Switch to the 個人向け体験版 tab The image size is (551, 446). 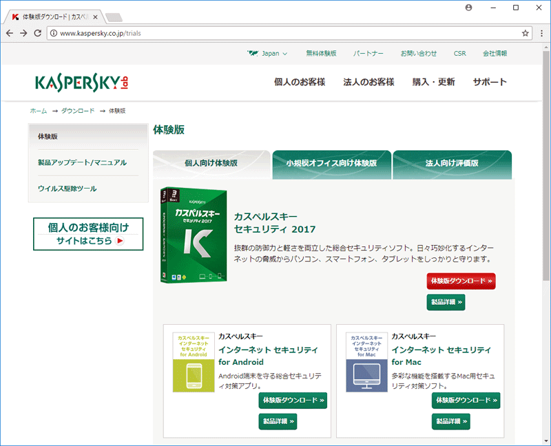pos(211,163)
